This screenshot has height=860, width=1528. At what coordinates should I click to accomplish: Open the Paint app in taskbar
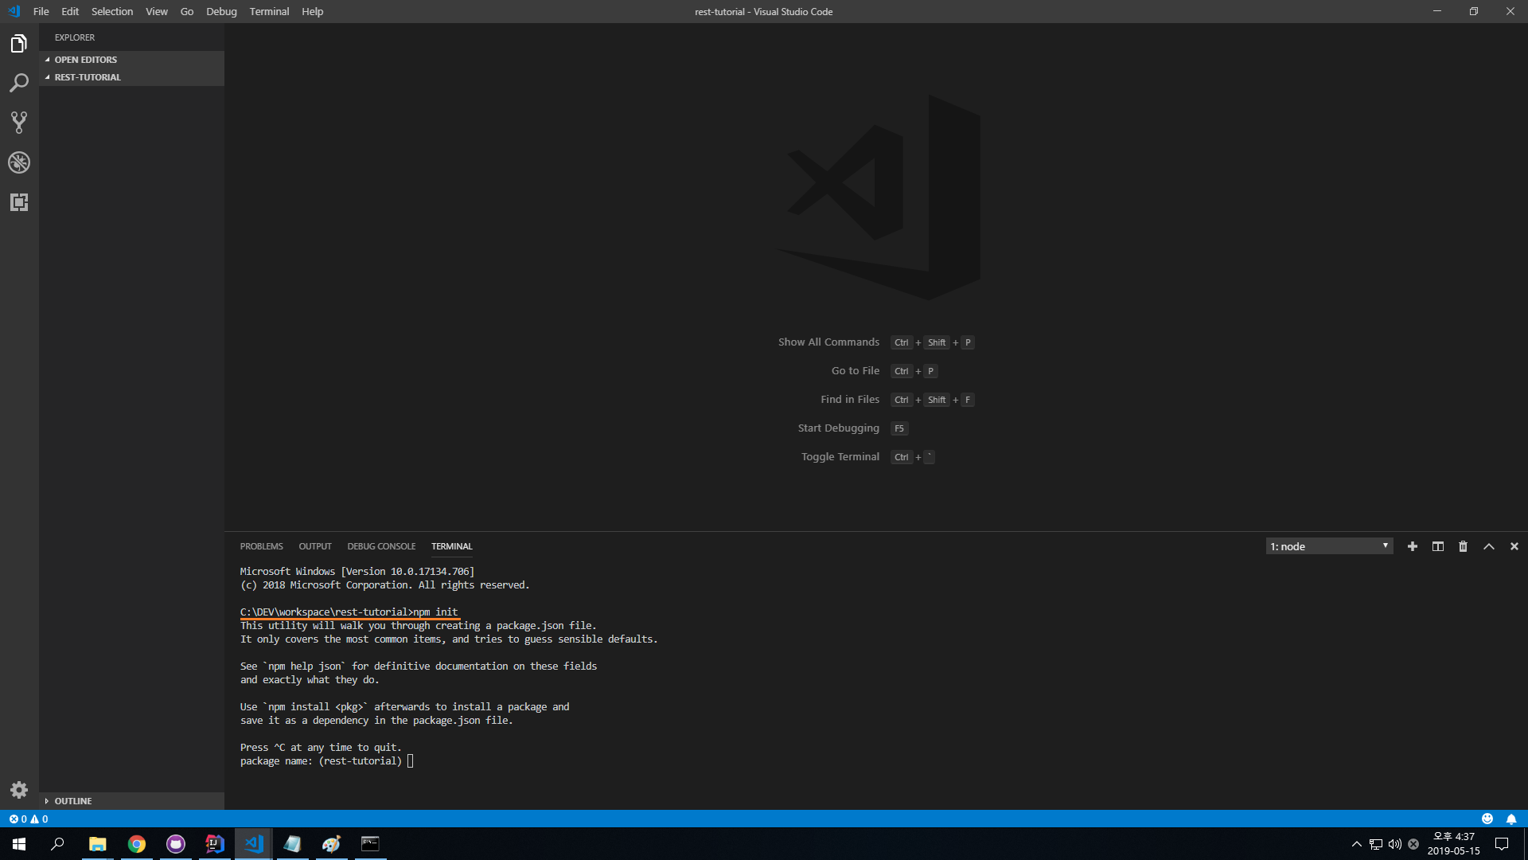pos(332,844)
